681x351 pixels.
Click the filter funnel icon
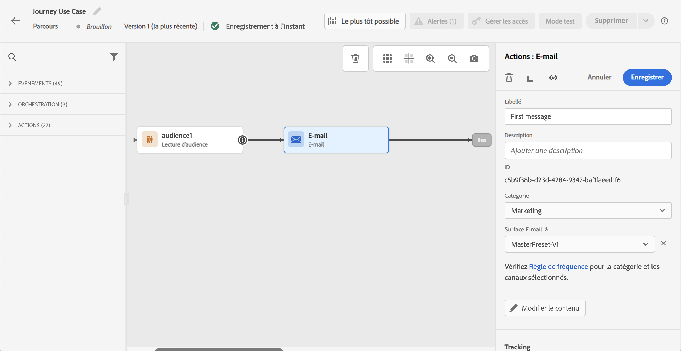tap(114, 57)
